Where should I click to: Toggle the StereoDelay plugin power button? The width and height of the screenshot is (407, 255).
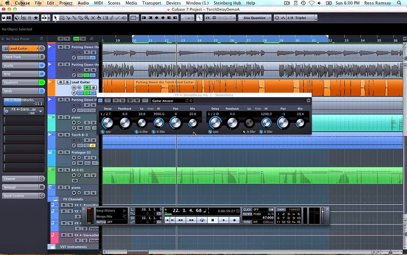[100, 101]
